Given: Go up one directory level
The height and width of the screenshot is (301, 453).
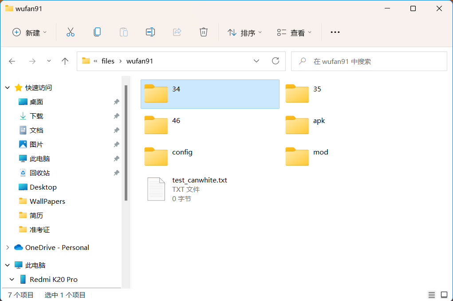Looking at the screenshot, I should 65,61.
